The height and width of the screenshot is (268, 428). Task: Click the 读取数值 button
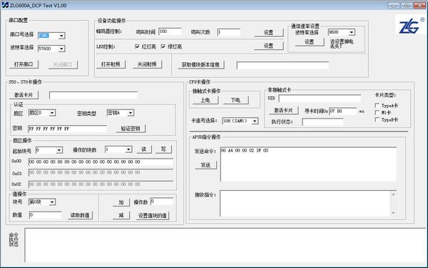80,215
